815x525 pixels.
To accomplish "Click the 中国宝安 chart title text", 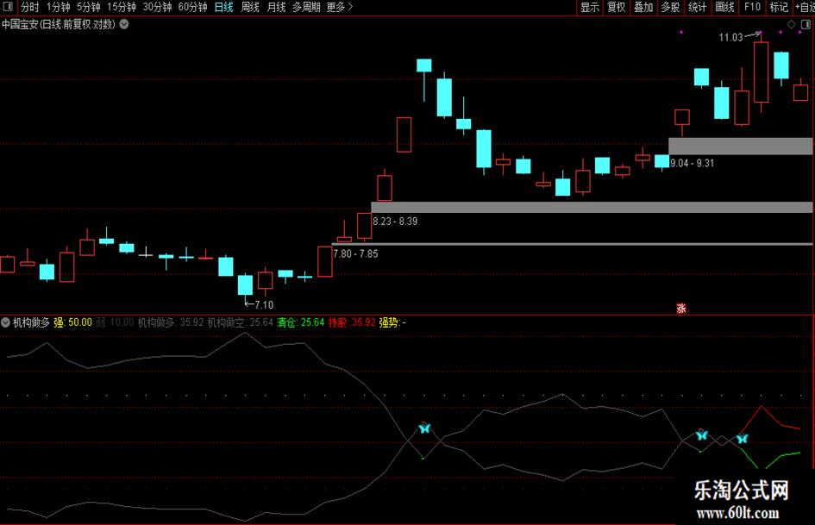I will point(59,24).
